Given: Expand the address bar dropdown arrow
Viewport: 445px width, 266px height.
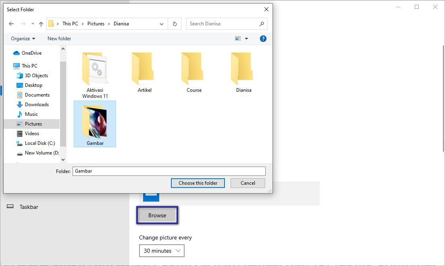Looking at the screenshot, I should point(161,24).
